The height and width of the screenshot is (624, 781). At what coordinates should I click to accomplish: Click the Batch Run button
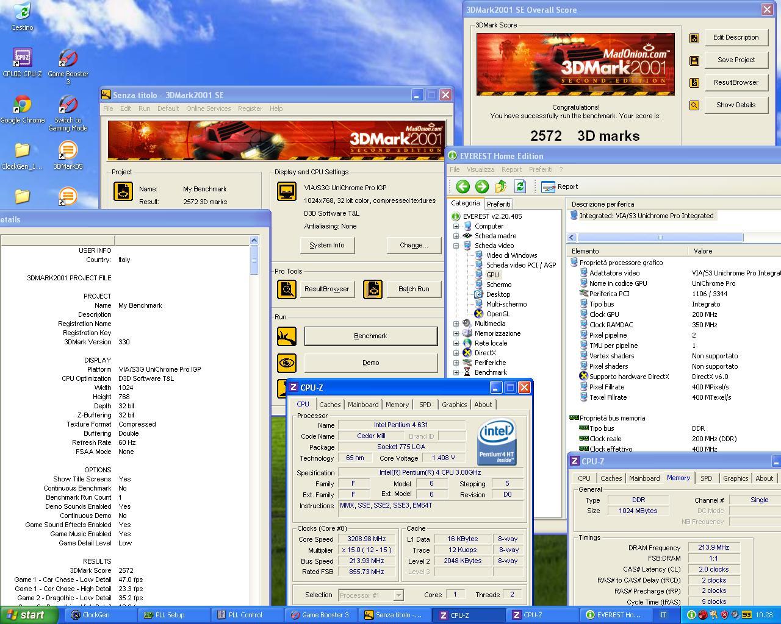pyautogui.click(x=414, y=289)
